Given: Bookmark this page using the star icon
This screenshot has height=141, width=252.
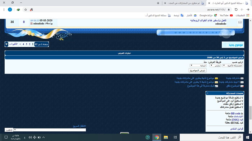Looking at the screenshot, I should [26, 10].
